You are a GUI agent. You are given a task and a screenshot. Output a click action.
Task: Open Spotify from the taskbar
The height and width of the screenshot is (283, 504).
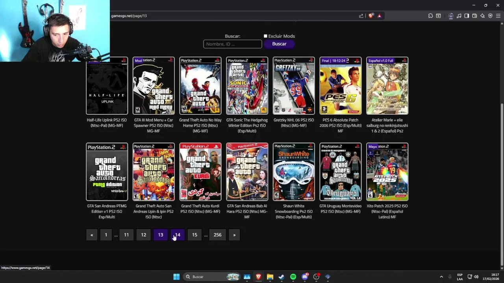(293, 277)
